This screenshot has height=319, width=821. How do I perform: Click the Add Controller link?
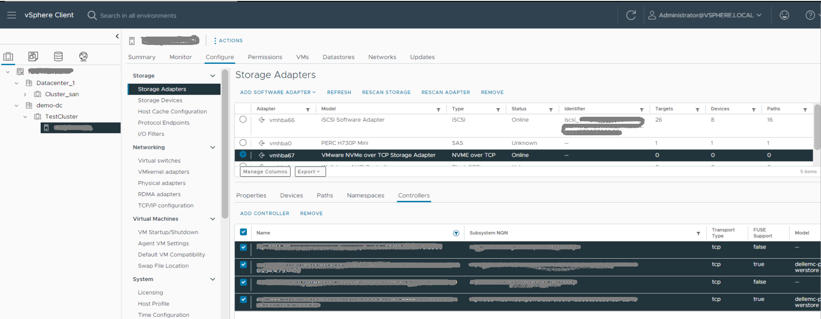(265, 214)
